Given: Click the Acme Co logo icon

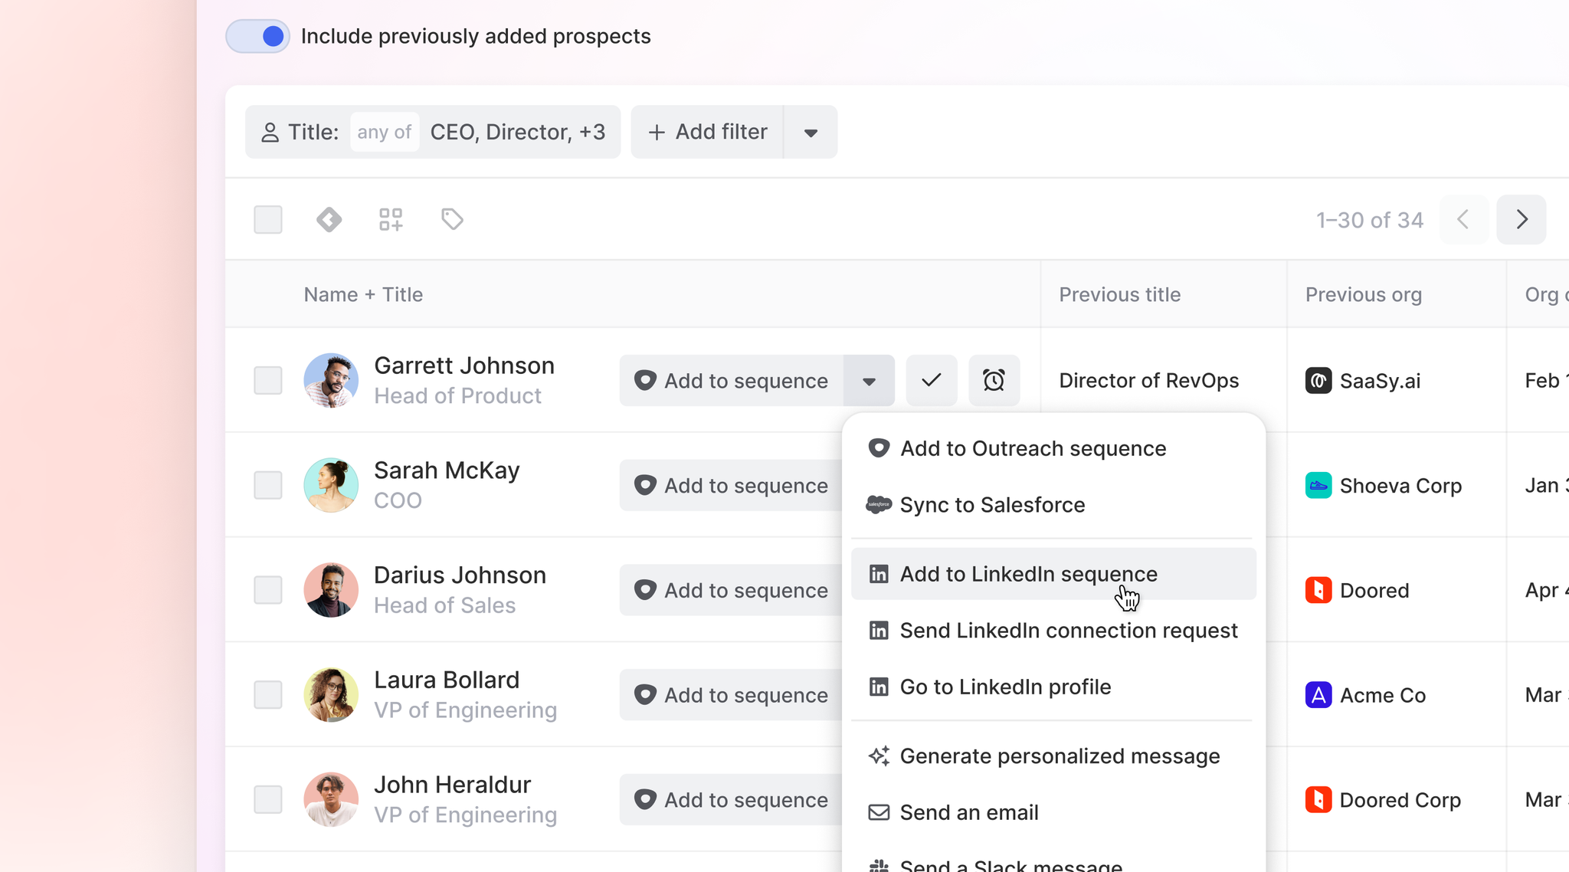Looking at the screenshot, I should (1318, 695).
